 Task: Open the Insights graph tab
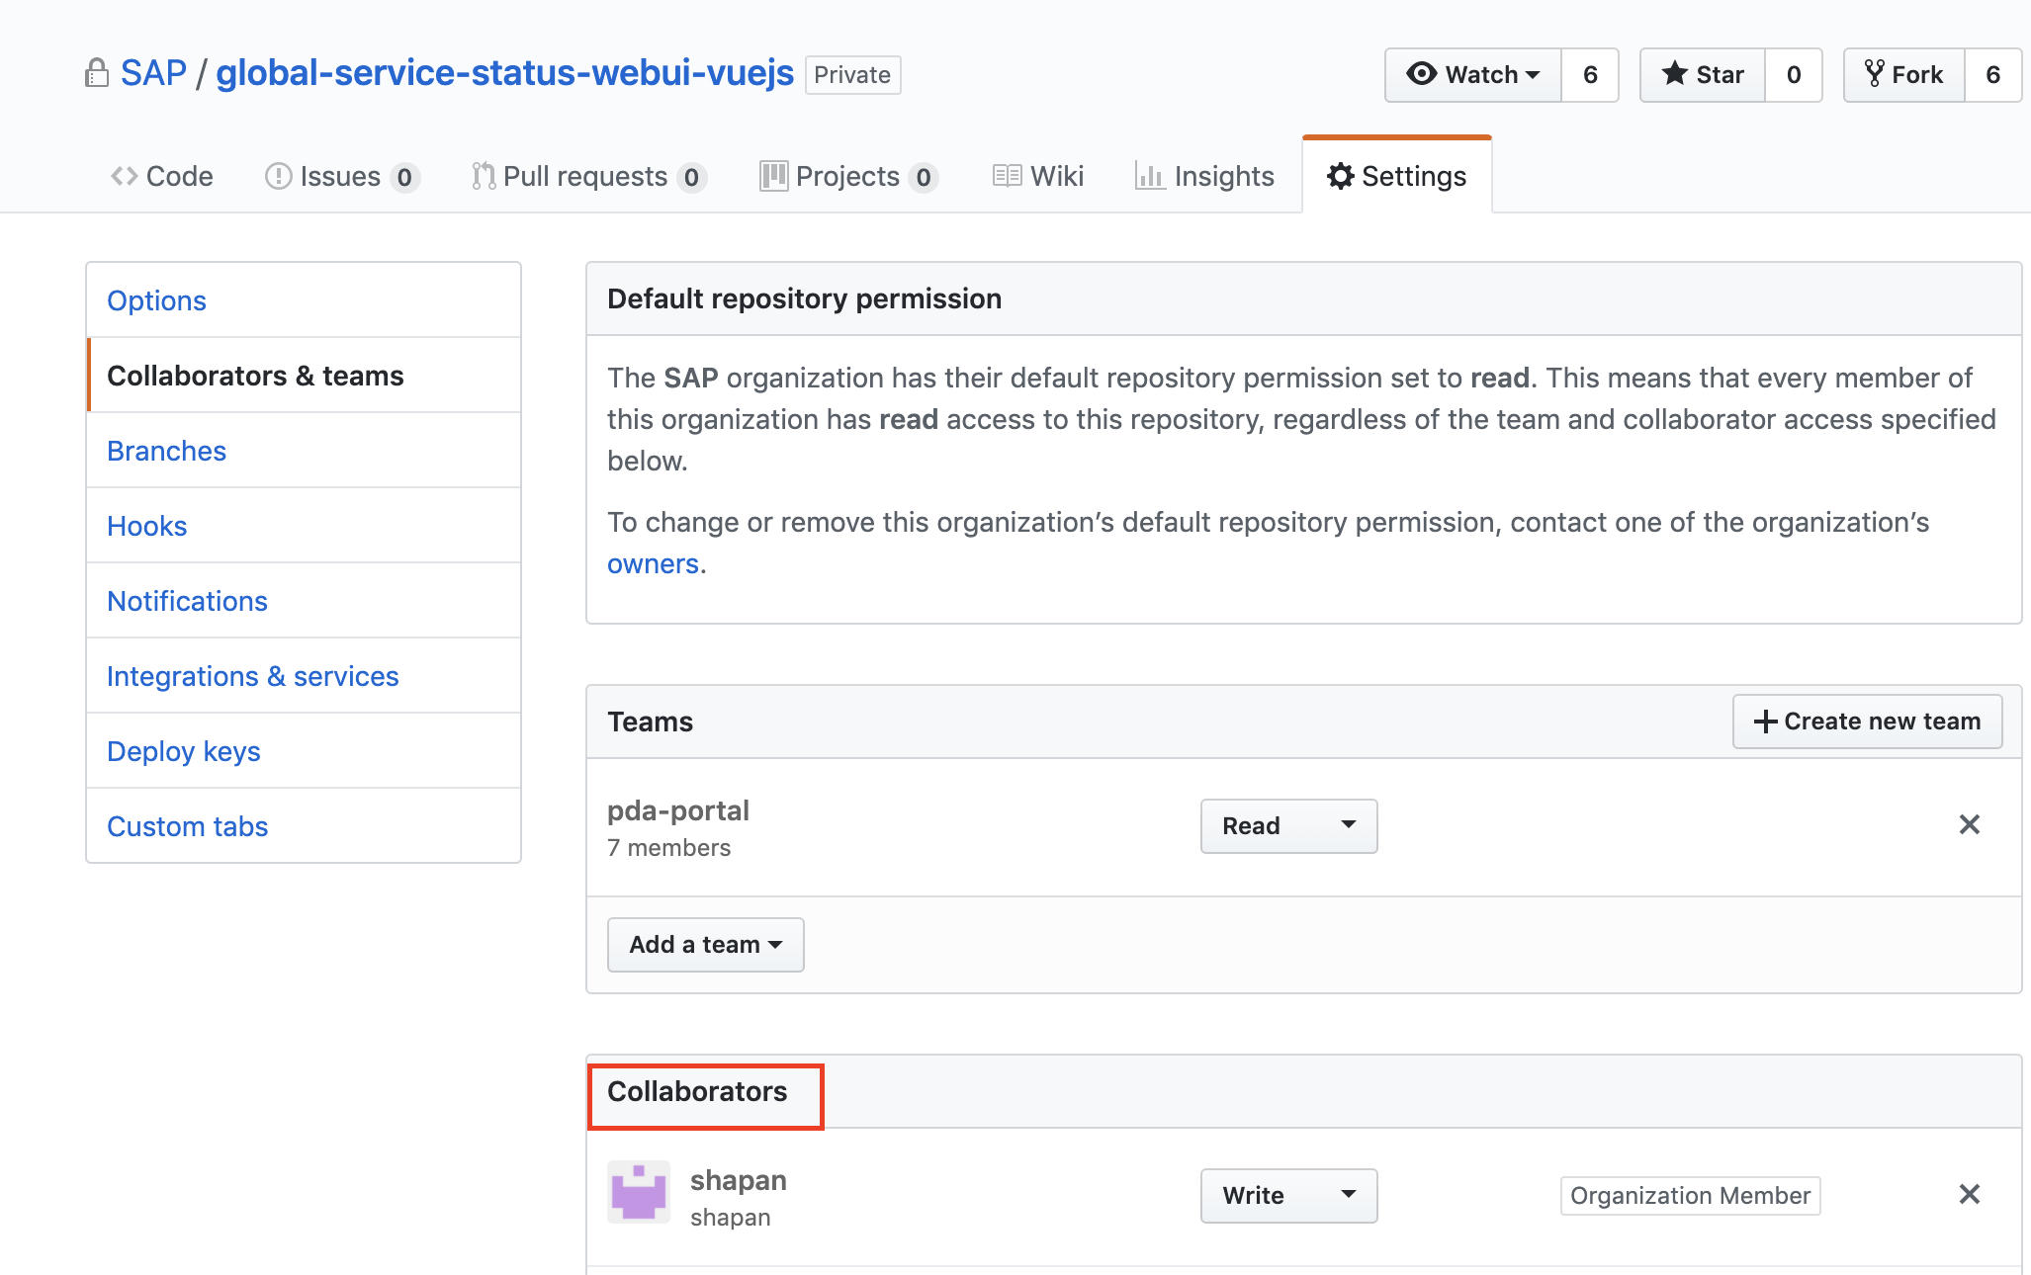pos(1204,176)
